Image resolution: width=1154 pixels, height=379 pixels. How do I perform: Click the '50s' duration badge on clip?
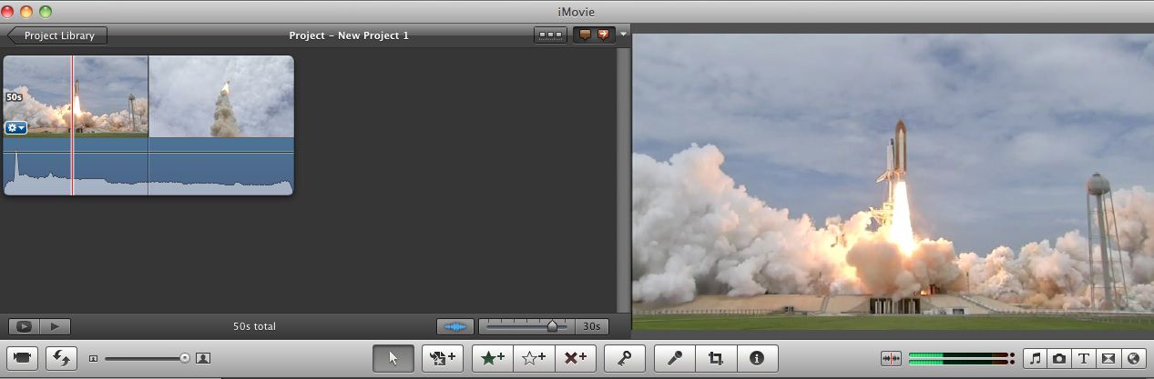point(14,96)
